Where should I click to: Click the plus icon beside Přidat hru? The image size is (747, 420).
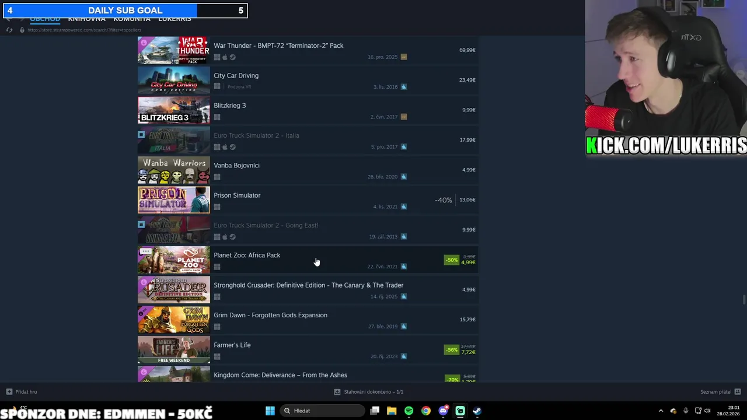[9, 392]
